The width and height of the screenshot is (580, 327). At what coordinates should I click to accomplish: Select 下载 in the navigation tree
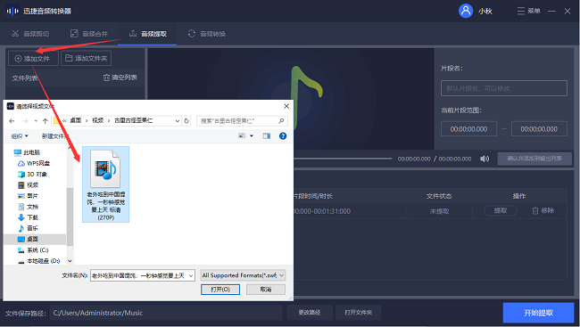pos(28,217)
